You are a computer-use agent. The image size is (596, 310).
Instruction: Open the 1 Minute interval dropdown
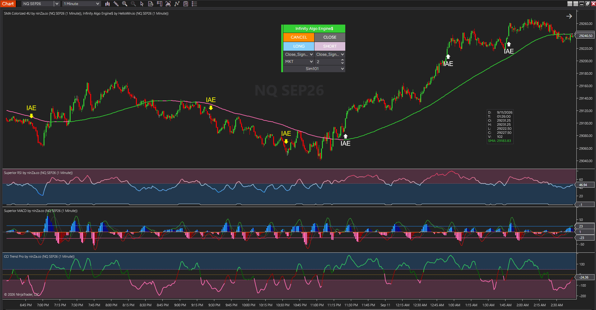click(x=81, y=4)
